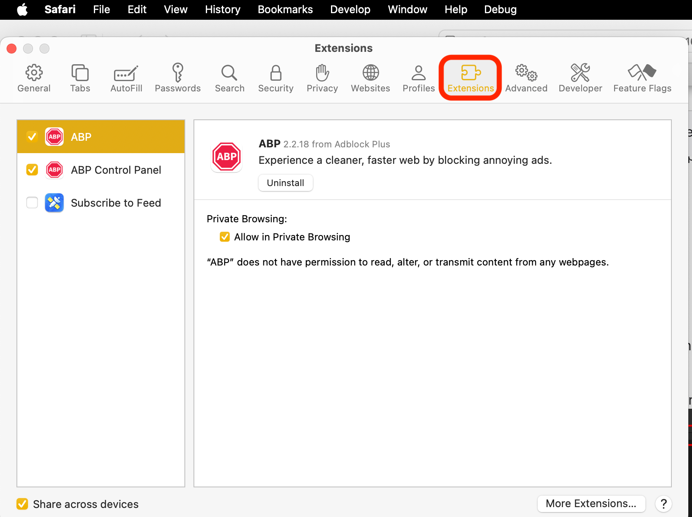Image resolution: width=692 pixels, height=517 pixels.
Task: Open the Security settings pane
Action: pyautogui.click(x=275, y=78)
